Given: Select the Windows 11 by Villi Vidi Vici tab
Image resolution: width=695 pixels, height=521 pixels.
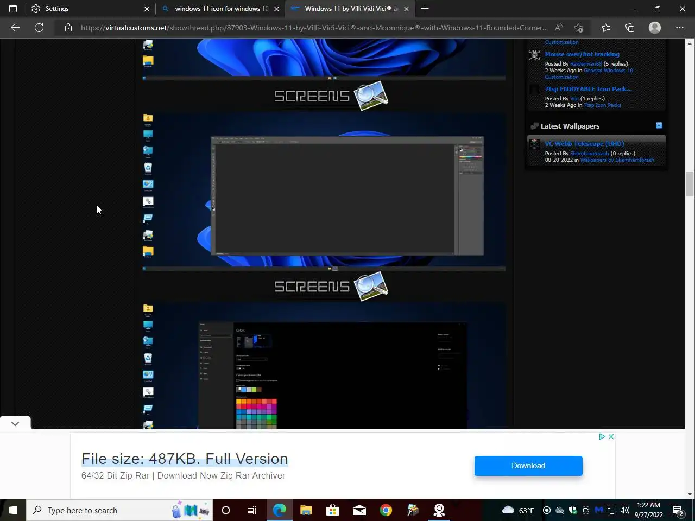Looking at the screenshot, I should click(350, 9).
